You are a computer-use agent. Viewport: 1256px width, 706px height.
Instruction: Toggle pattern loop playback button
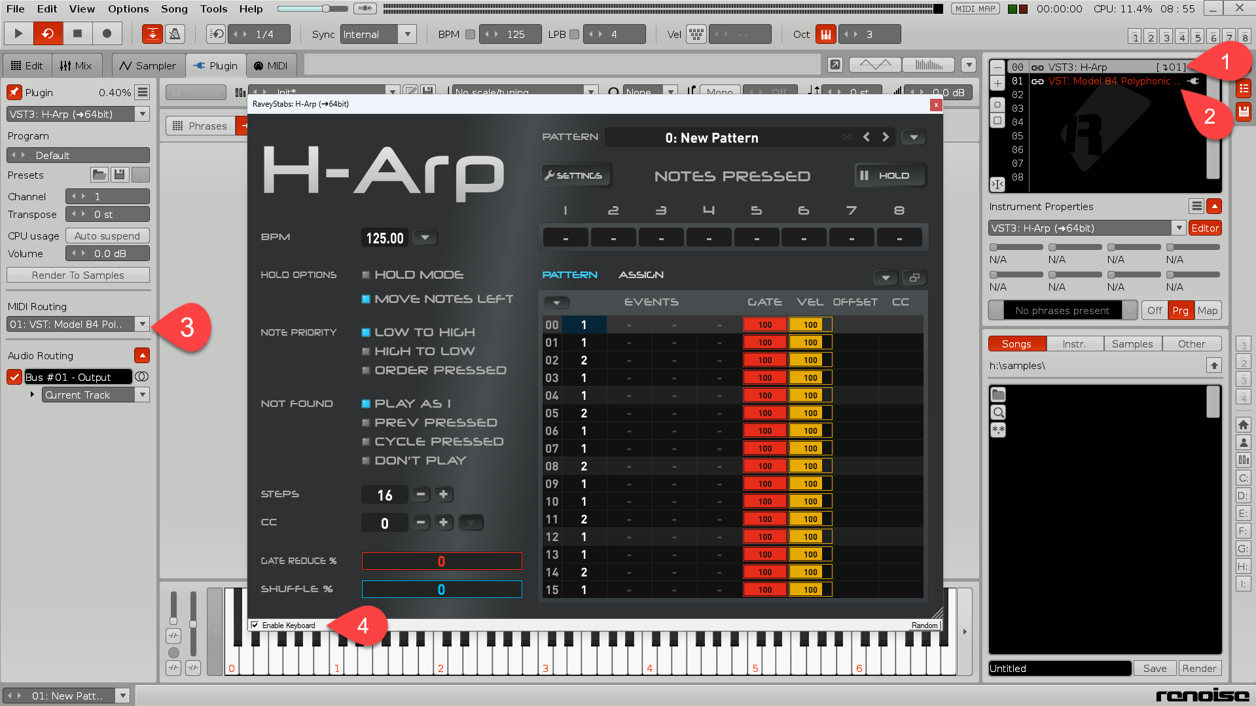(48, 33)
